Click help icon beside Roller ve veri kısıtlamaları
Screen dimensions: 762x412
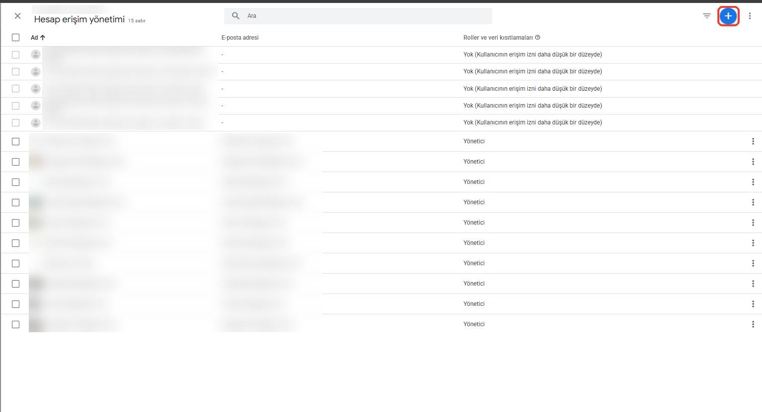538,37
